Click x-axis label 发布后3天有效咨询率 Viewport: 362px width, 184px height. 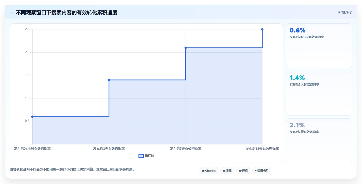[109, 149]
